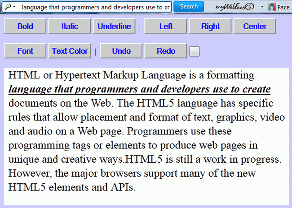The height and width of the screenshot is (208, 292).
Task: Choose a Text Color
Action: (x=70, y=51)
